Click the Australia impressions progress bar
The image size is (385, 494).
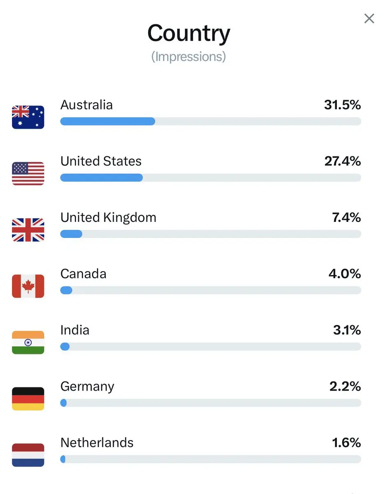210,121
